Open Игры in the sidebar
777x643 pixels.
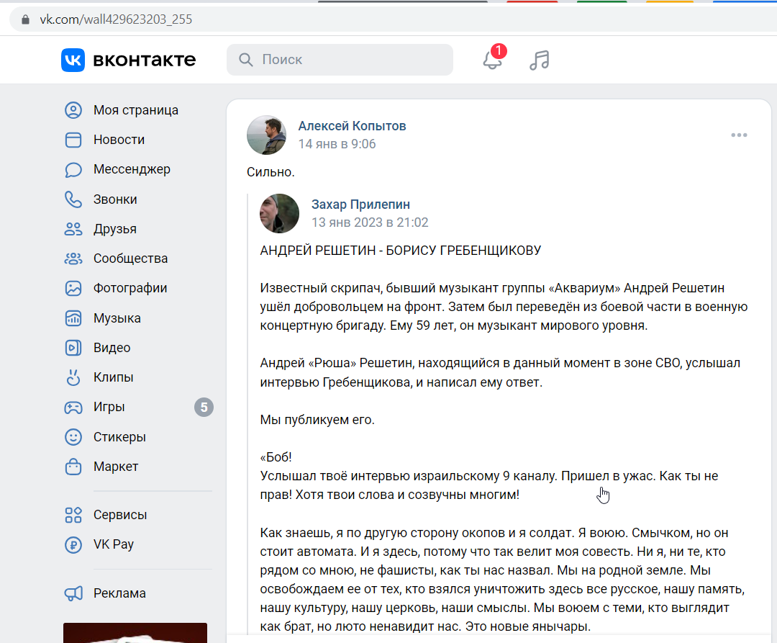pyautogui.click(x=109, y=407)
